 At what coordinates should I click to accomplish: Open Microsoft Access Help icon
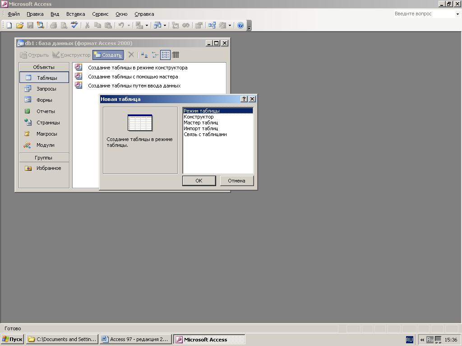click(x=240, y=25)
